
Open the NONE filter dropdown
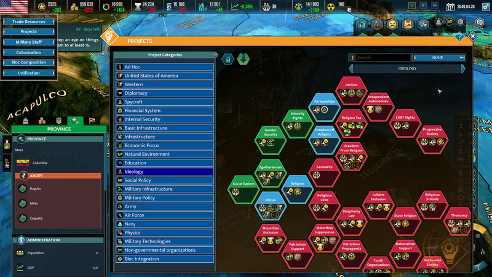pos(439,57)
